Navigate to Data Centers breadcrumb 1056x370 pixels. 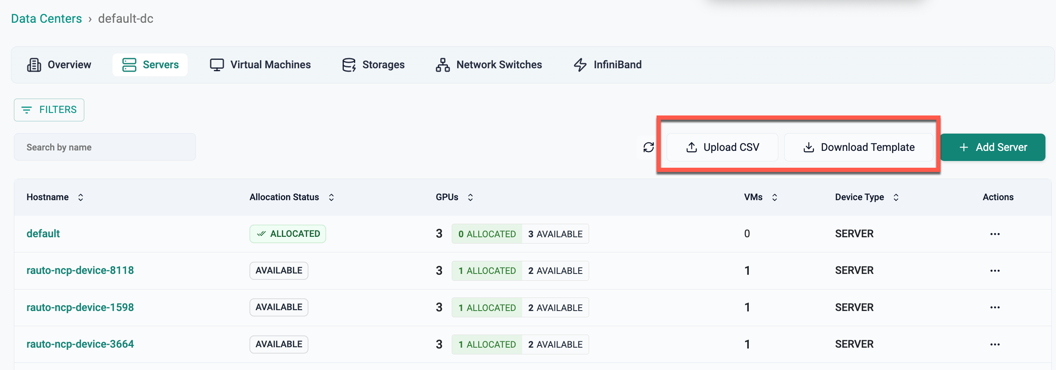(46, 19)
